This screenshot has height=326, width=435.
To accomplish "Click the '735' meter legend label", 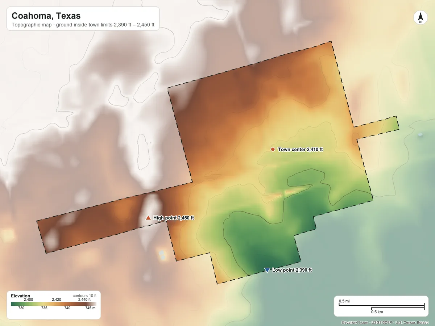I will point(44,308).
